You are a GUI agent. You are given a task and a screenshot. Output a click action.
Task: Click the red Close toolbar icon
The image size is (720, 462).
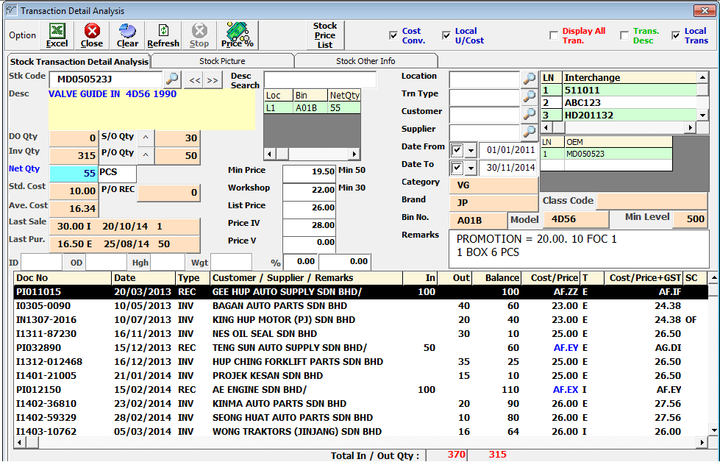click(x=92, y=35)
